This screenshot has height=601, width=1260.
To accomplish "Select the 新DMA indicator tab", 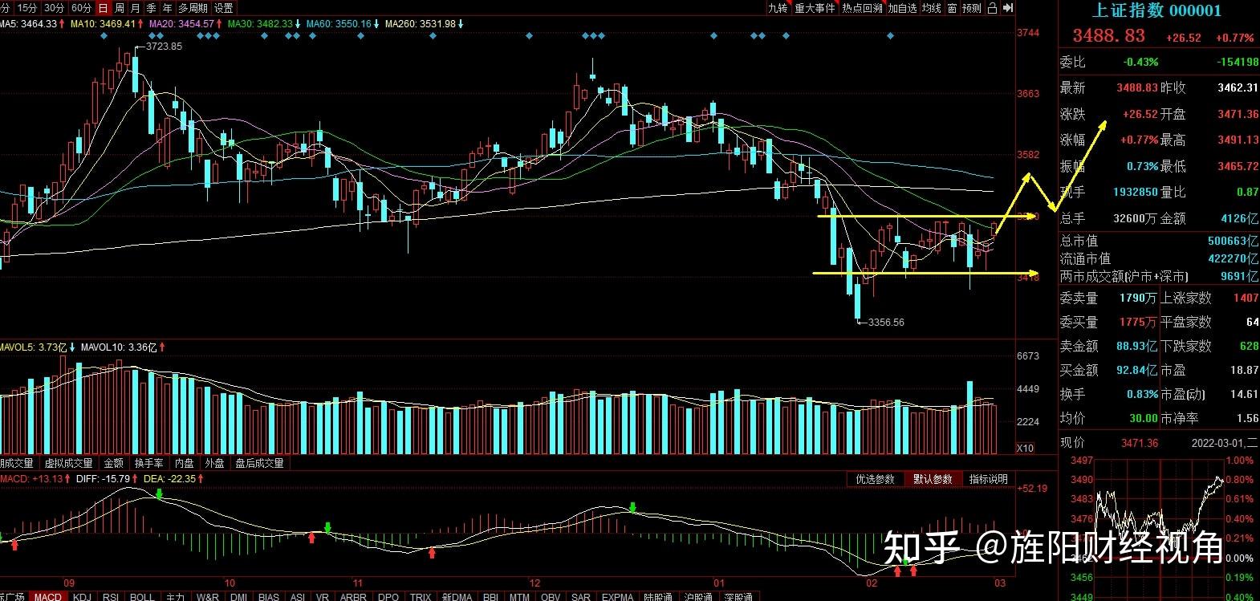I will (457, 596).
